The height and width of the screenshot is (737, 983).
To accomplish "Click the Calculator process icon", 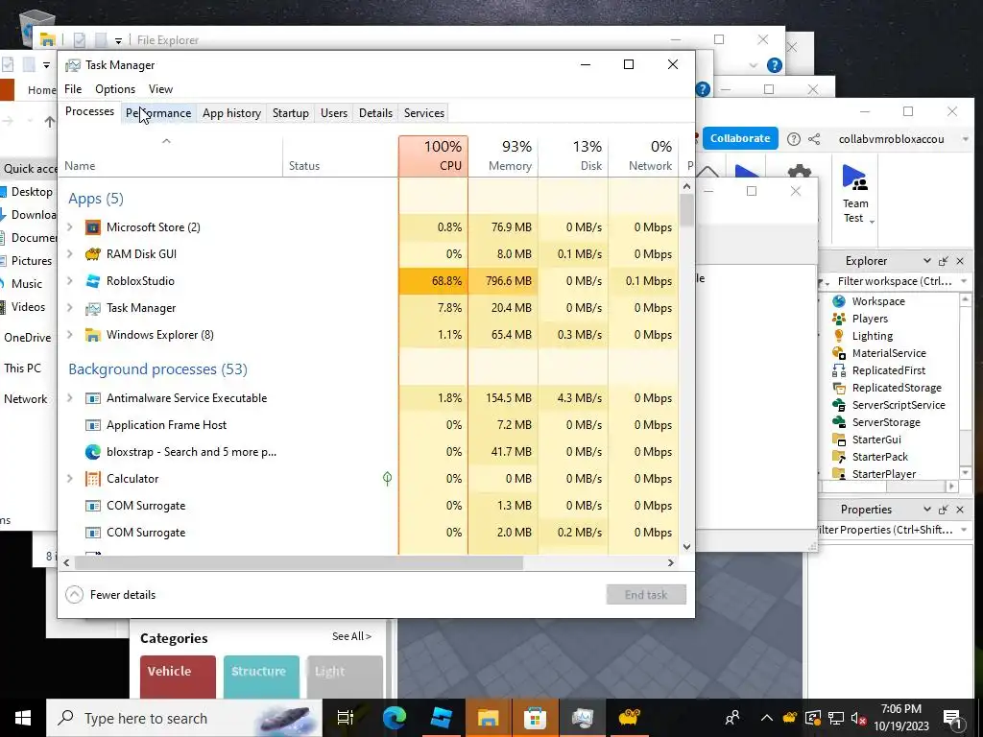I will [x=93, y=479].
